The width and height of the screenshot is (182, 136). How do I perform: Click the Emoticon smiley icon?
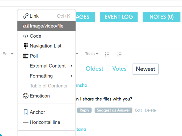(x=26, y=96)
